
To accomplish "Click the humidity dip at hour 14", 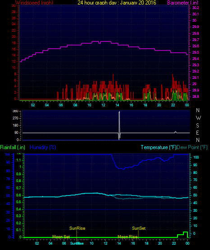I will pos(123,168).
